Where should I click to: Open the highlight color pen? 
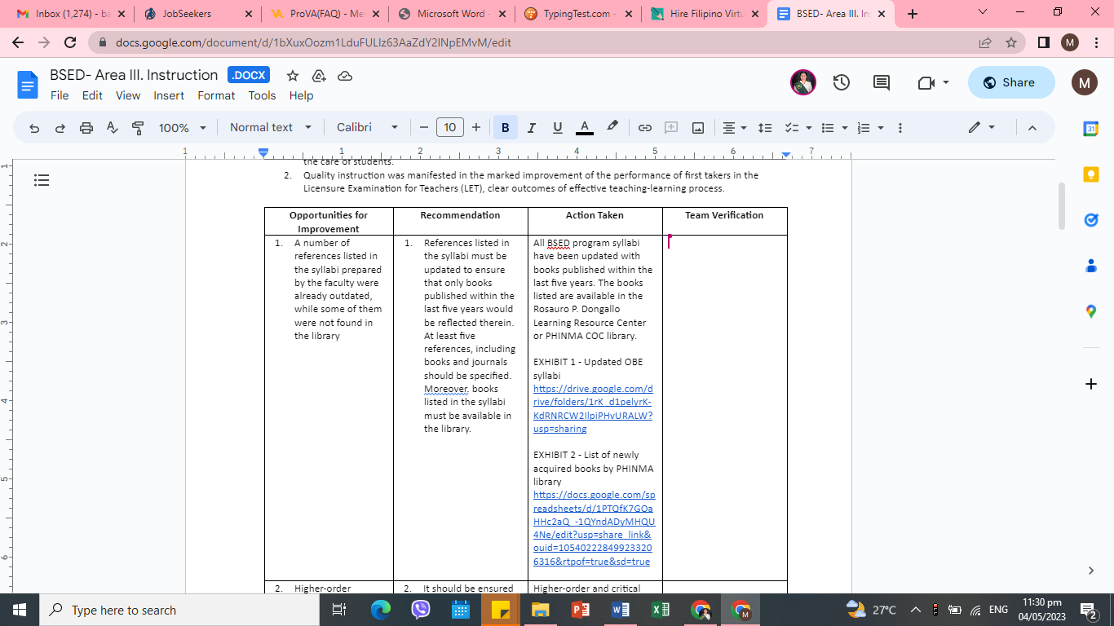(612, 127)
